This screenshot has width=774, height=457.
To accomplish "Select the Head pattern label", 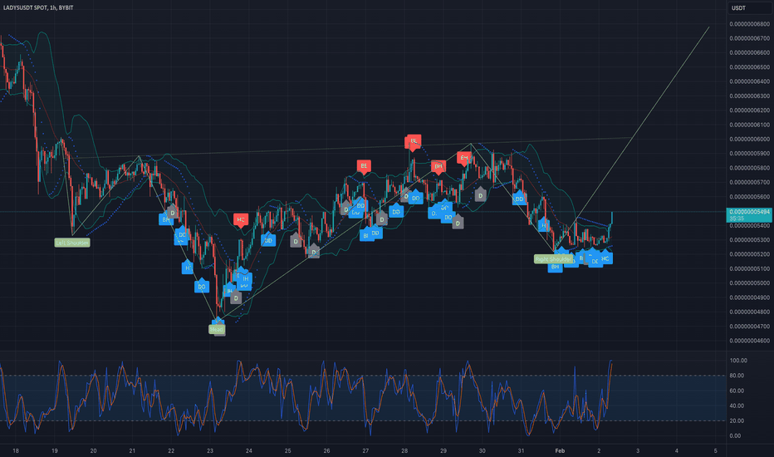I will pos(217,329).
